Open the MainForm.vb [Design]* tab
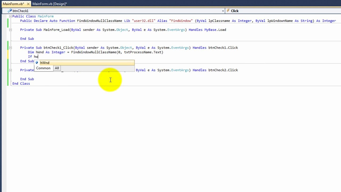The height and width of the screenshot is (192, 341). pyautogui.click(x=50, y=4)
